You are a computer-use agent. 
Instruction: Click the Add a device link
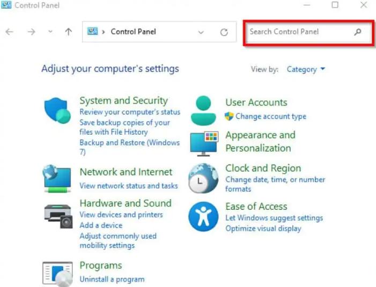101,225
